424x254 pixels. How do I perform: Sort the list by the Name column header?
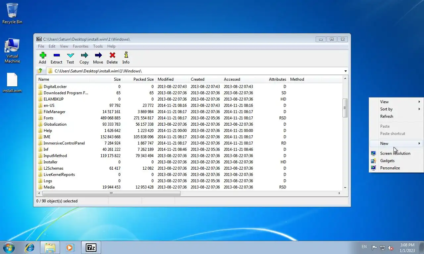[63, 79]
